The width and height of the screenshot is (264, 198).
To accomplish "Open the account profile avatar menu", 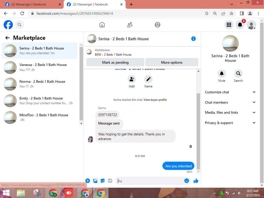I will pyautogui.click(x=251, y=25).
